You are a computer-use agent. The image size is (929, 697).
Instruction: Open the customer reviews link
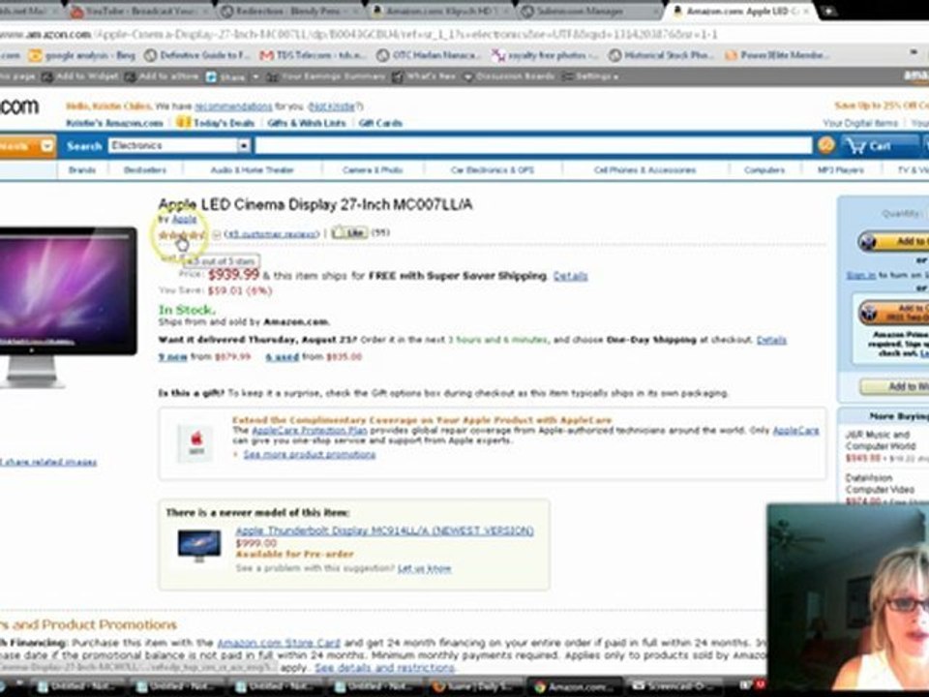coord(272,234)
